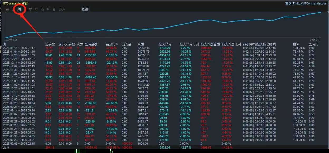Open the 年 (yearly) tab

click(36, 9)
